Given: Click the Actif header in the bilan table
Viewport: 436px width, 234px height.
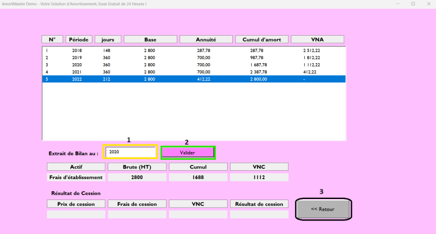Looking at the screenshot, I should click(76, 167).
